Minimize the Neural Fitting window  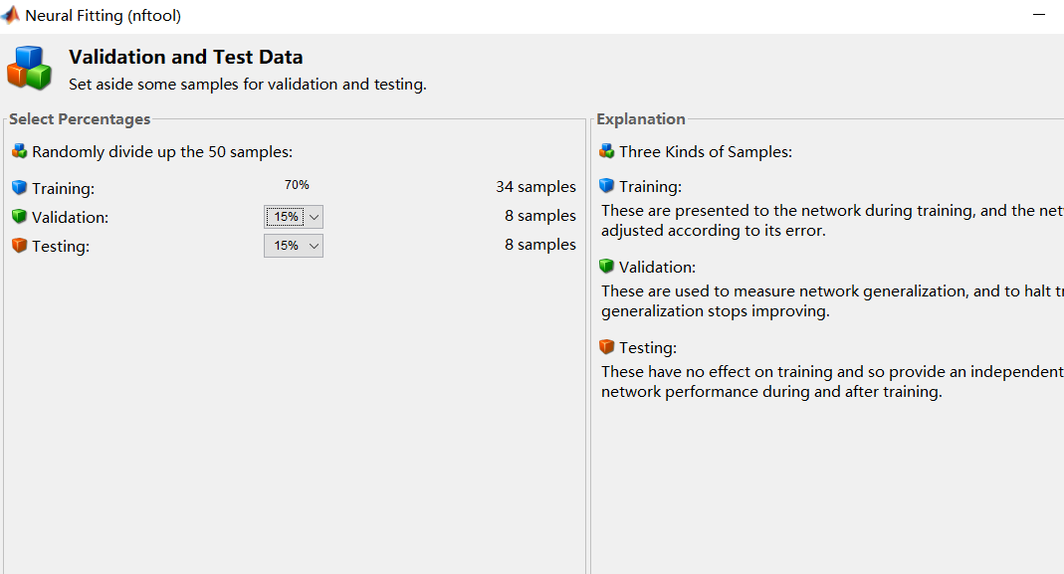1039,15
